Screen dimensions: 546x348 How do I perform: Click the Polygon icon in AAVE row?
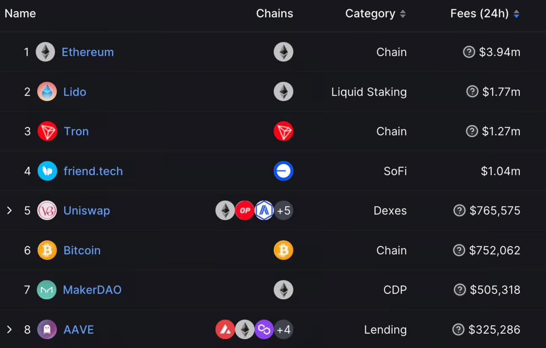264,329
